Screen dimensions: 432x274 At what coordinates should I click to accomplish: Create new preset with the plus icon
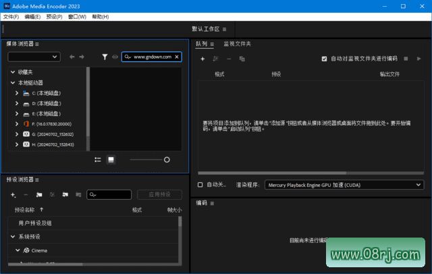point(13,195)
